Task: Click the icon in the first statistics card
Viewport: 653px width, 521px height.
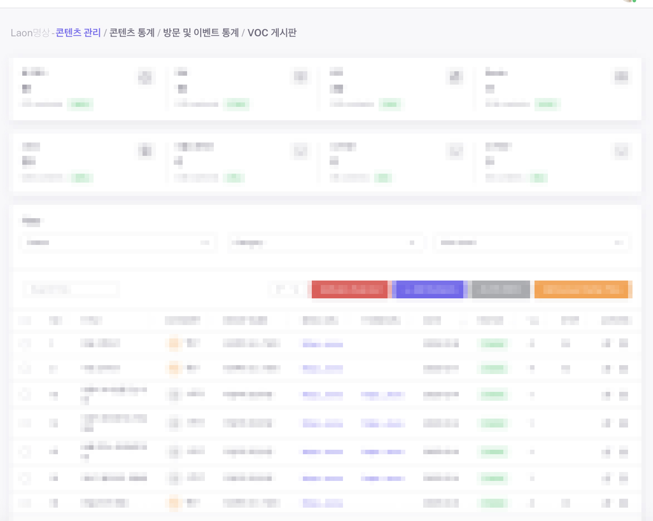Action: pos(145,77)
